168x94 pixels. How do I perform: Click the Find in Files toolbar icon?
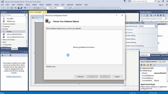coord(71,8)
